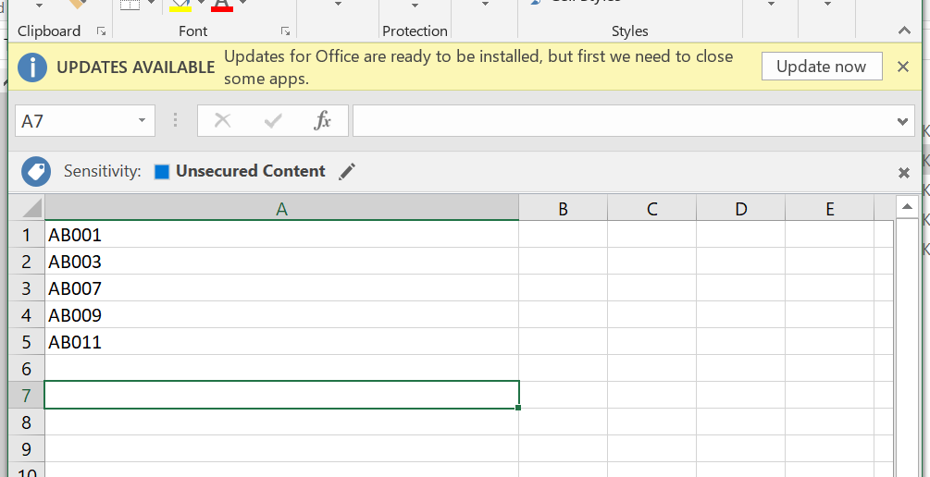Dismiss the Updates Available banner
The image size is (930, 477).
coord(903,67)
